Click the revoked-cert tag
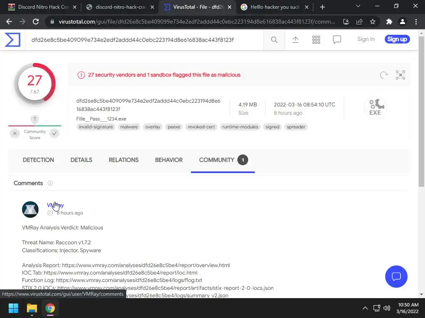This screenshot has width=425, height=318. pos(201,127)
